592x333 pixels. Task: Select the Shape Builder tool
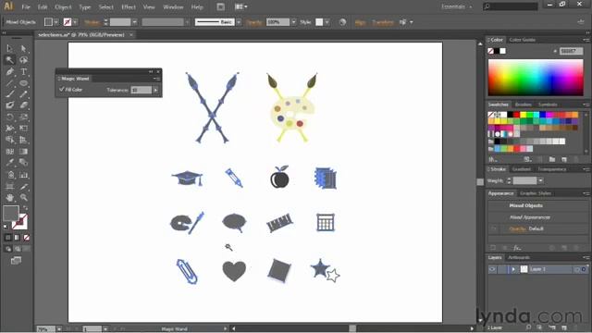click(10, 140)
